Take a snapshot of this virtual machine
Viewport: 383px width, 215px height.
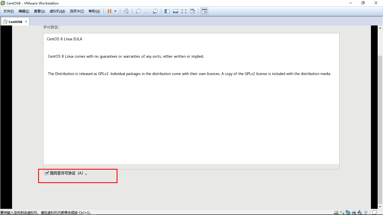(x=138, y=11)
